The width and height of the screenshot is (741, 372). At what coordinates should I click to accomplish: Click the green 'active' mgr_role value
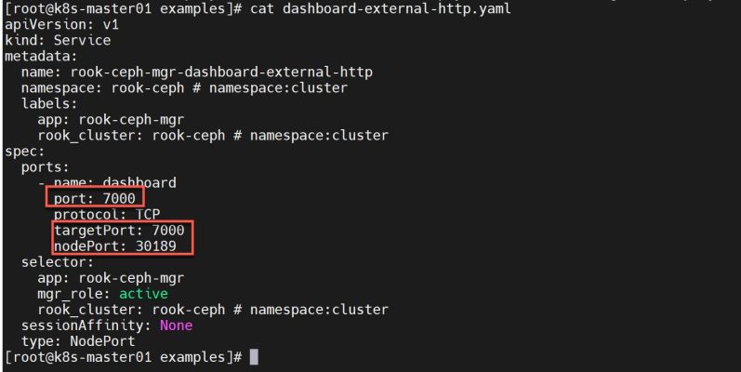[143, 294]
